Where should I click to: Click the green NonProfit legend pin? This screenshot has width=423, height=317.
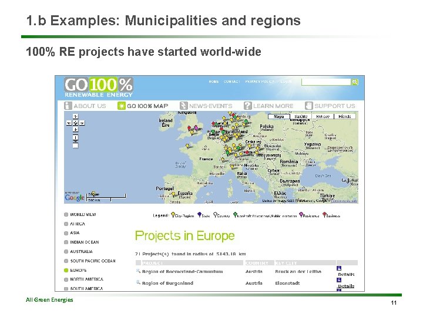(235, 215)
